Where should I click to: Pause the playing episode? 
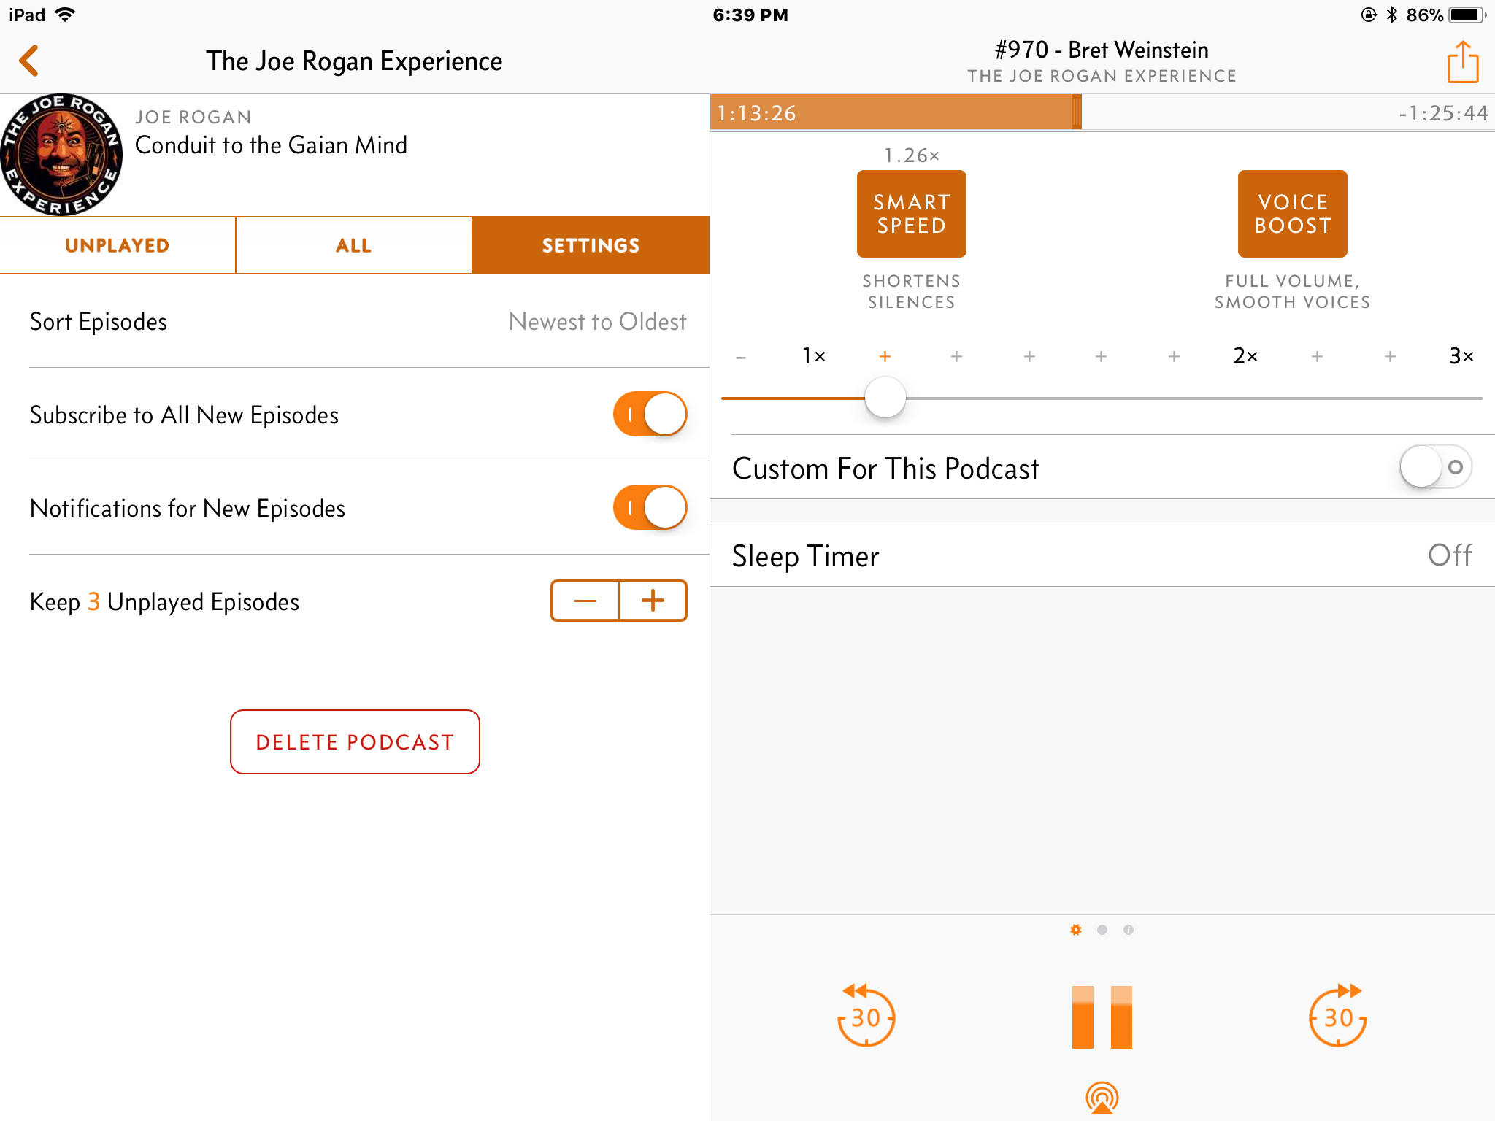[x=1102, y=1017]
